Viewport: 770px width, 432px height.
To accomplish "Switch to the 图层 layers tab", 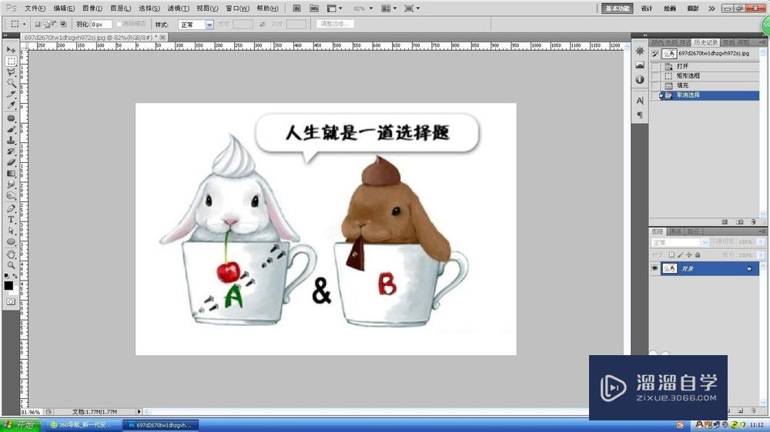I will coord(658,231).
